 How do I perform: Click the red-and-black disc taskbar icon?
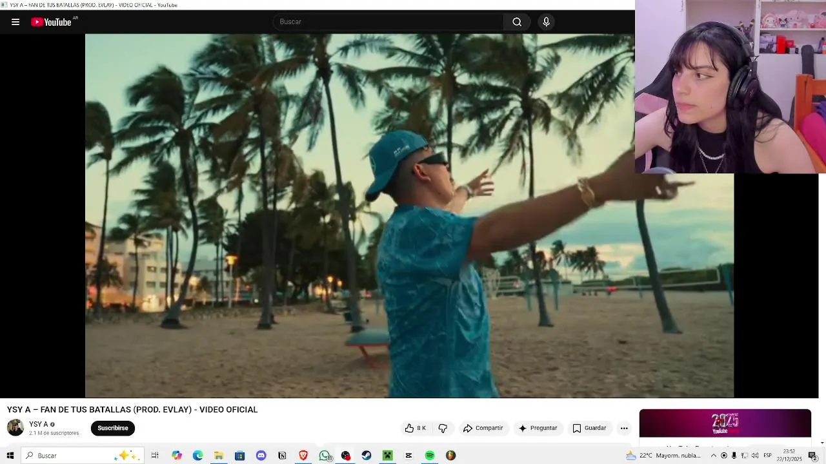346,456
